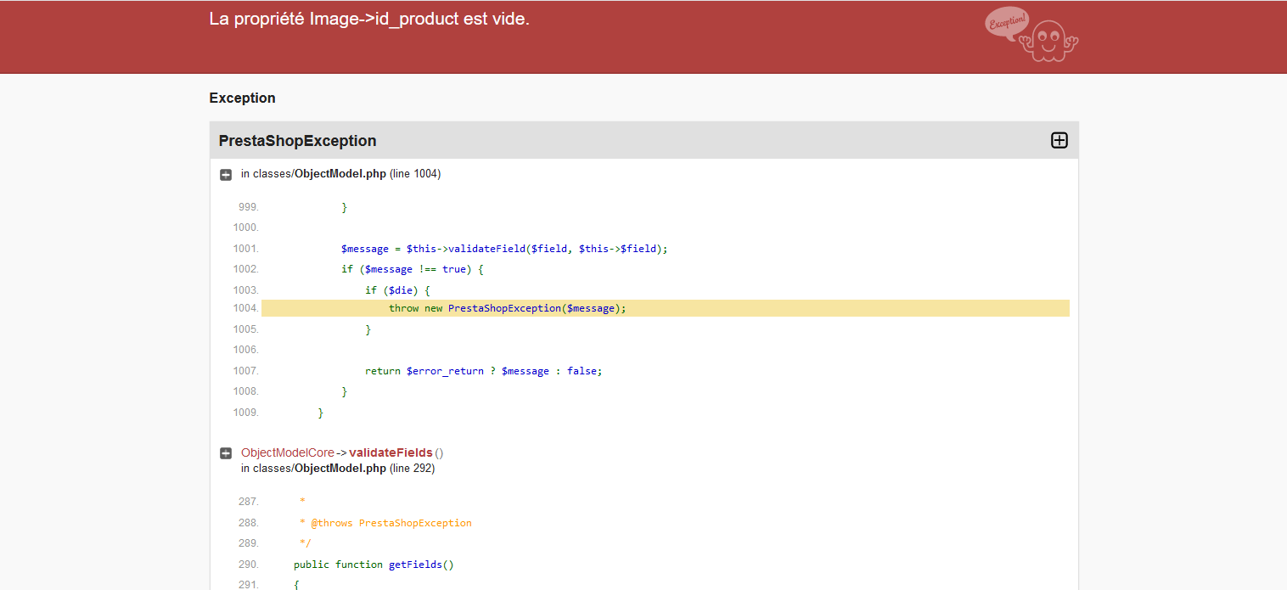
Task: Click the plus icon in PrestaShopException header
Action: coord(1059,140)
